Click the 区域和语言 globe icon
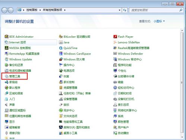The height and width of the screenshot is (140, 186). pyautogui.click(x=6, y=93)
